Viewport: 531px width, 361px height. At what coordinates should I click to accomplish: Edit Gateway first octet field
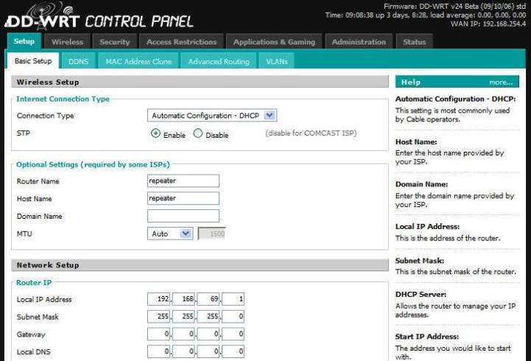(159, 334)
